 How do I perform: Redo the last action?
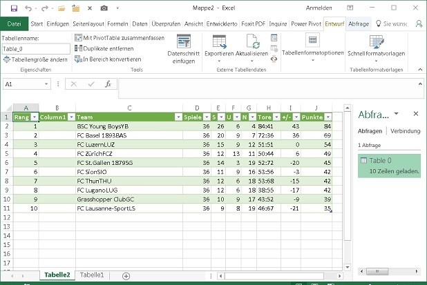tap(44, 8)
